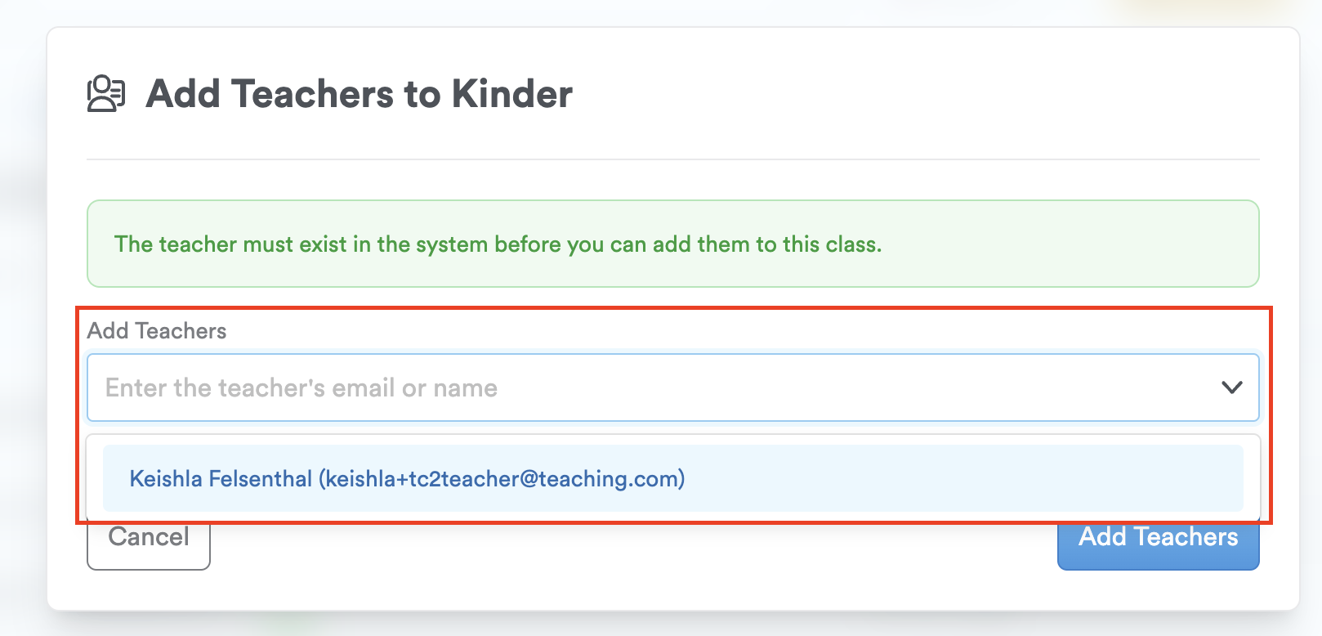Choose the keishla+tc2teacher@teaching.com suggestion

[x=502, y=479]
